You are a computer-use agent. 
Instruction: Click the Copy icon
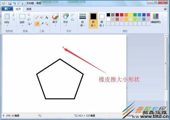point(14,20)
